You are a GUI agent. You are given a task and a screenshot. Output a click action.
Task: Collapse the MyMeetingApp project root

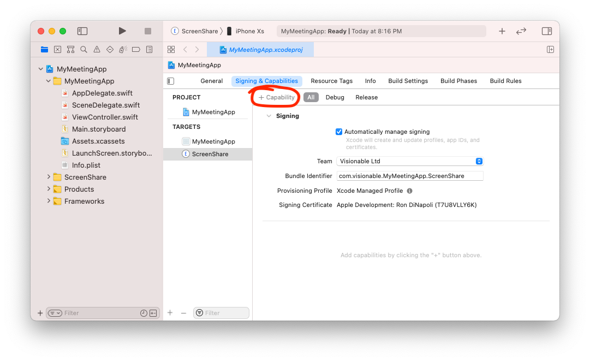40,69
